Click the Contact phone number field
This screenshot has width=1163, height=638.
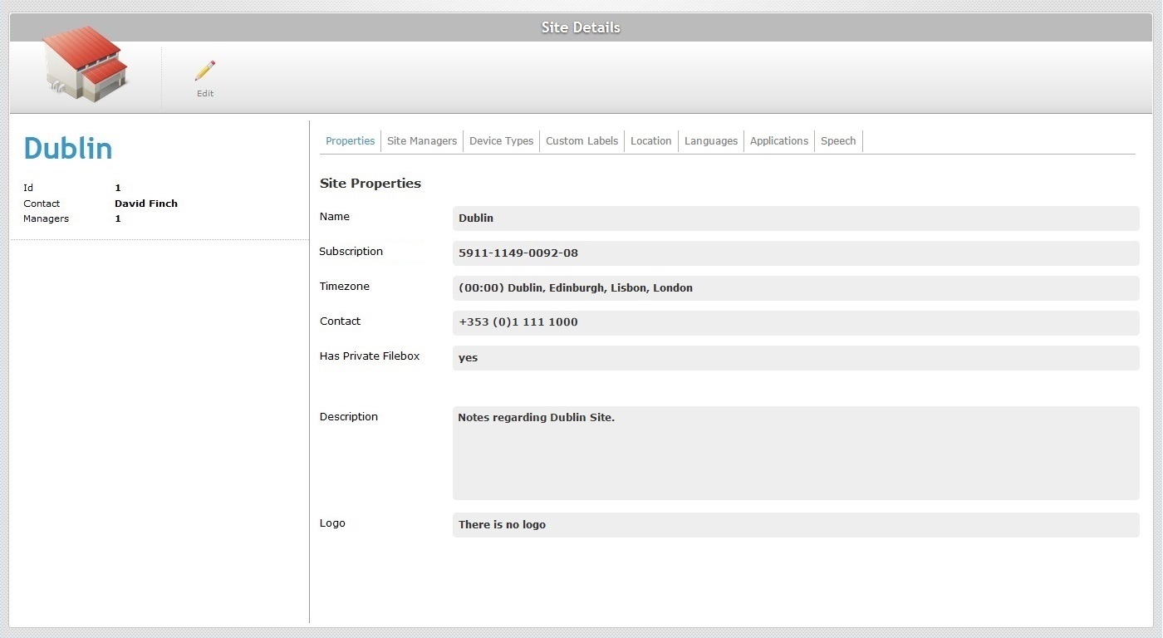(x=796, y=323)
